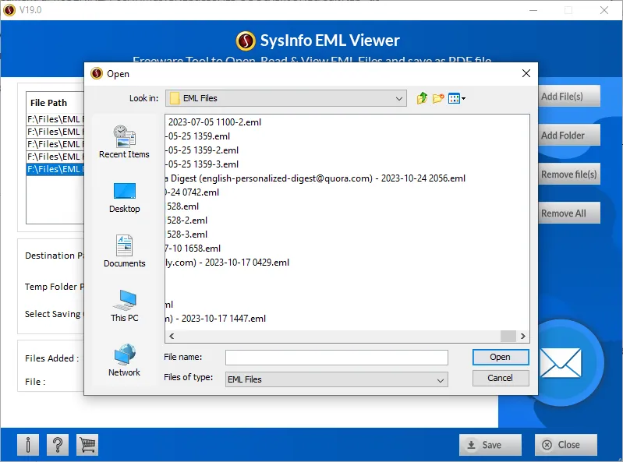The height and width of the screenshot is (462, 623).
Task: Open the Documents location
Action: pos(124,251)
